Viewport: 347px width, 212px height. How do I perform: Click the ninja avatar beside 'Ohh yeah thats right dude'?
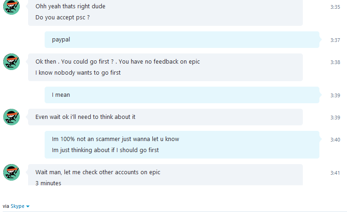point(12,6)
